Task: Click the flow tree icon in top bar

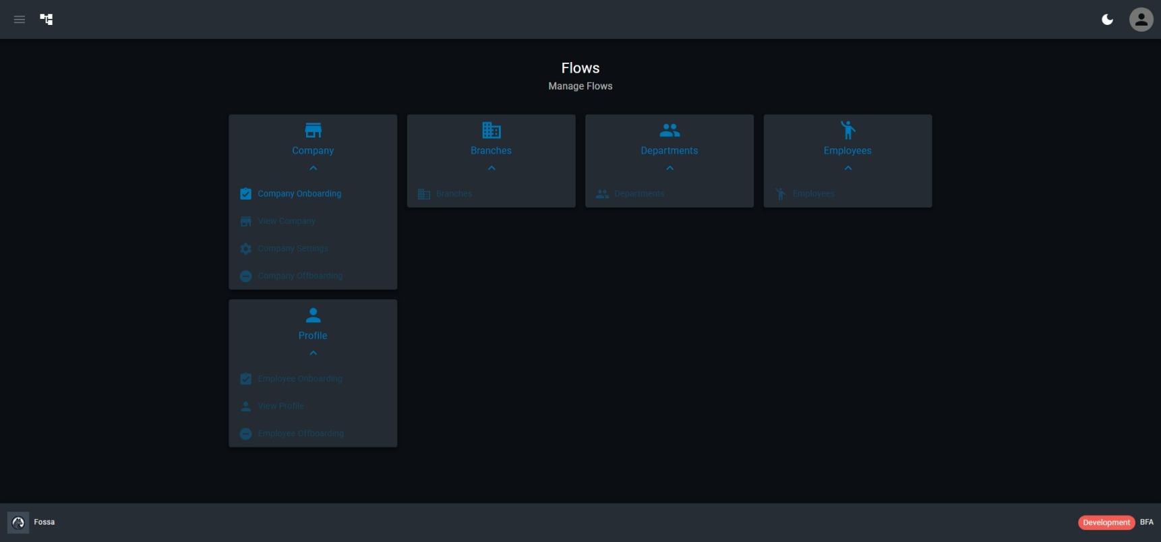Action: 47,20
